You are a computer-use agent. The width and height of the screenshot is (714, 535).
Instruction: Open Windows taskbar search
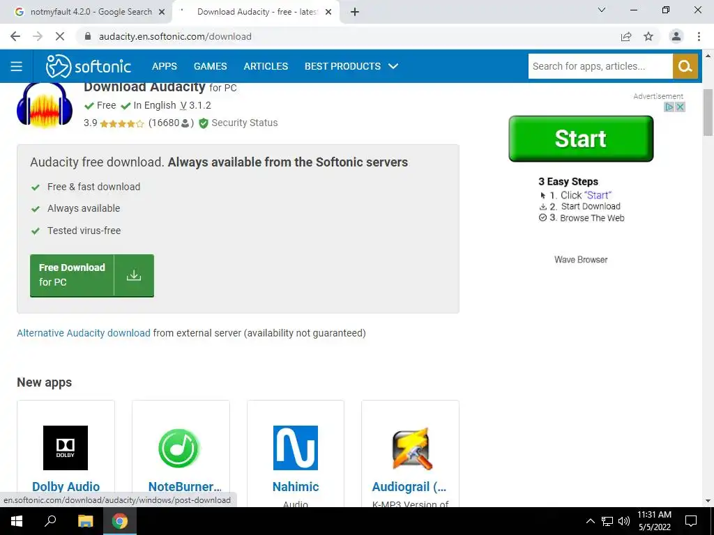point(50,521)
